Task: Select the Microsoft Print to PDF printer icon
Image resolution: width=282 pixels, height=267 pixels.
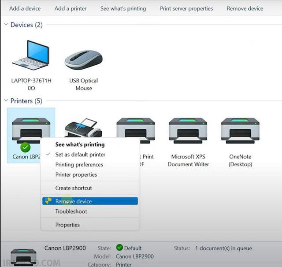Action: click(136, 128)
